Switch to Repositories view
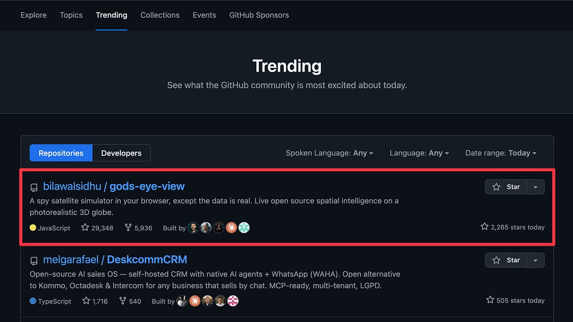Image resolution: width=573 pixels, height=322 pixels. click(61, 153)
